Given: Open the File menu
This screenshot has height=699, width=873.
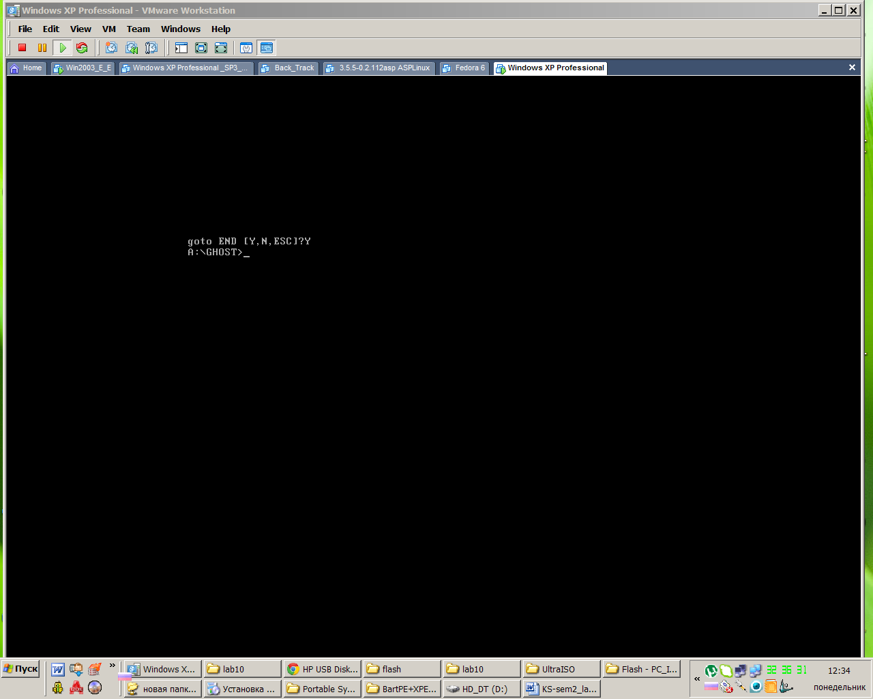Looking at the screenshot, I should [x=25, y=29].
